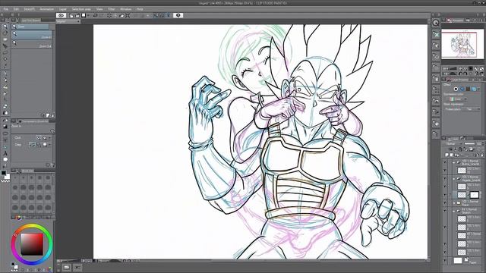
Task: Hide first layer under Vegeta_LineArt folder
Action: coord(445,187)
